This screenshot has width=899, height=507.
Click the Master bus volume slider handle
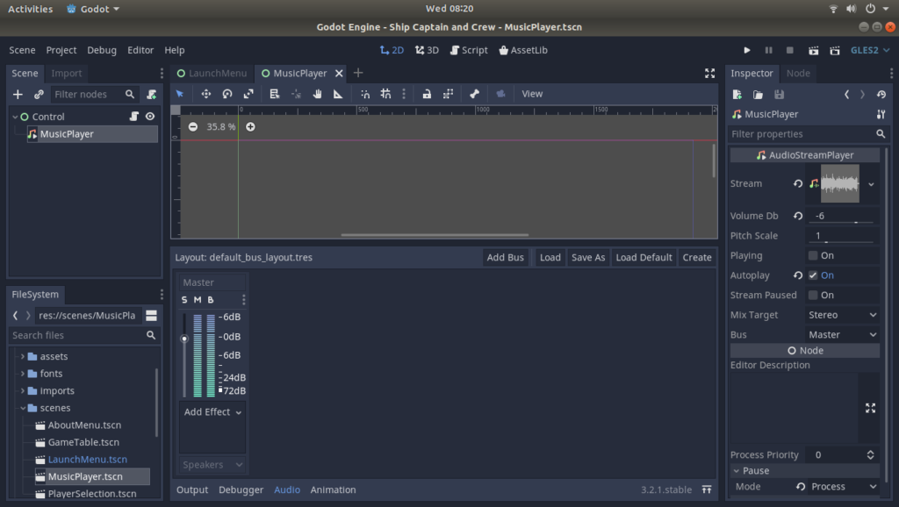tap(184, 339)
